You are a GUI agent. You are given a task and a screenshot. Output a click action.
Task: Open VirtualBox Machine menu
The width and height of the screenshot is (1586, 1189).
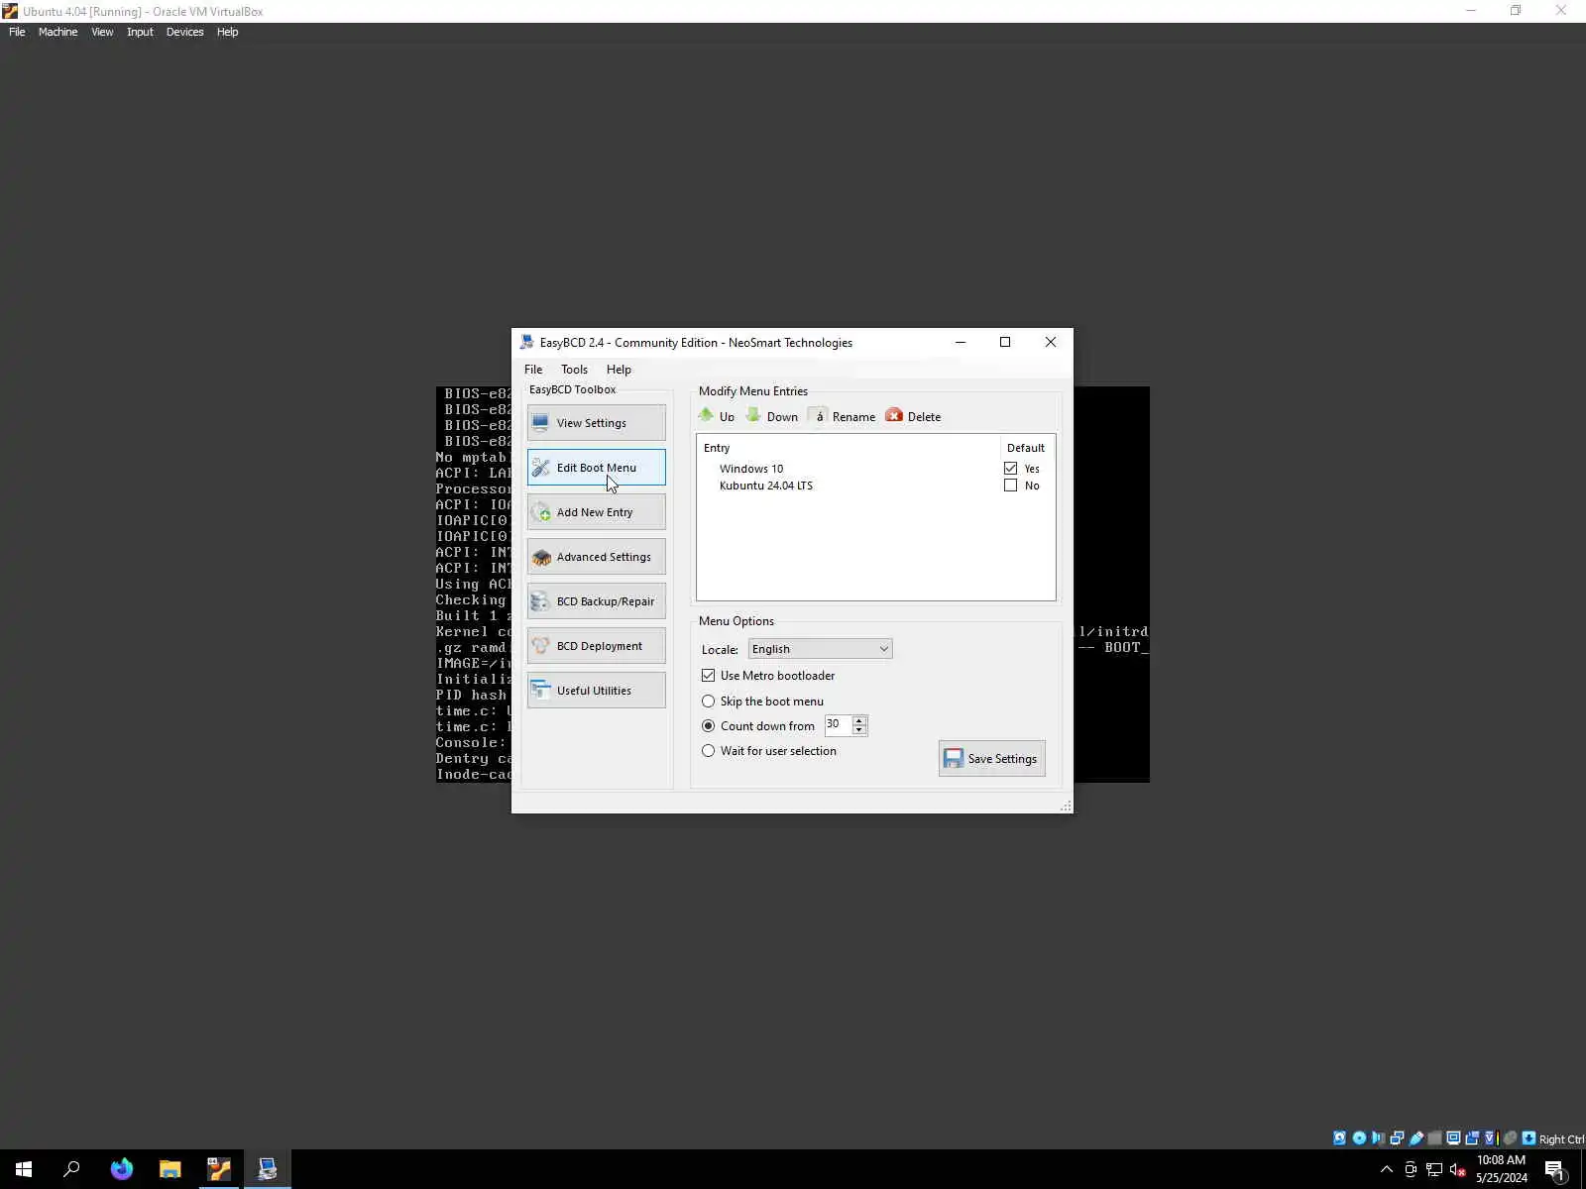click(57, 32)
